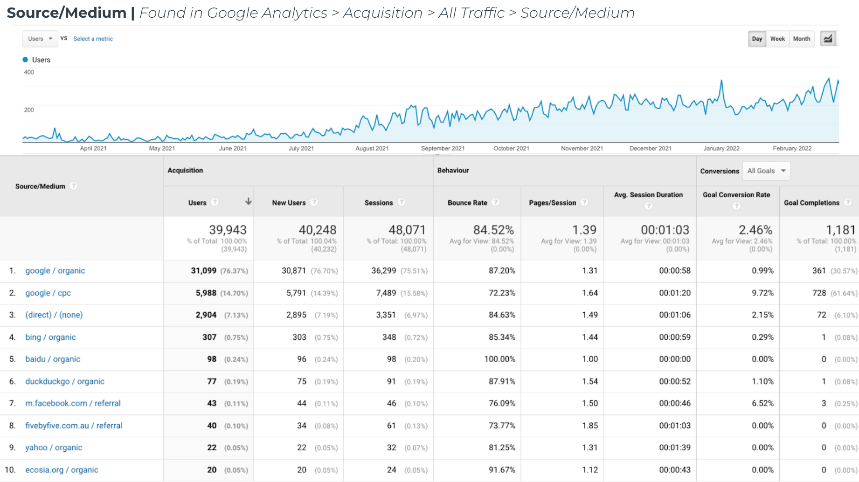The width and height of the screenshot is (859, 482).
Task: Click the blue Users legend dot
Action: tap(26, 60)
